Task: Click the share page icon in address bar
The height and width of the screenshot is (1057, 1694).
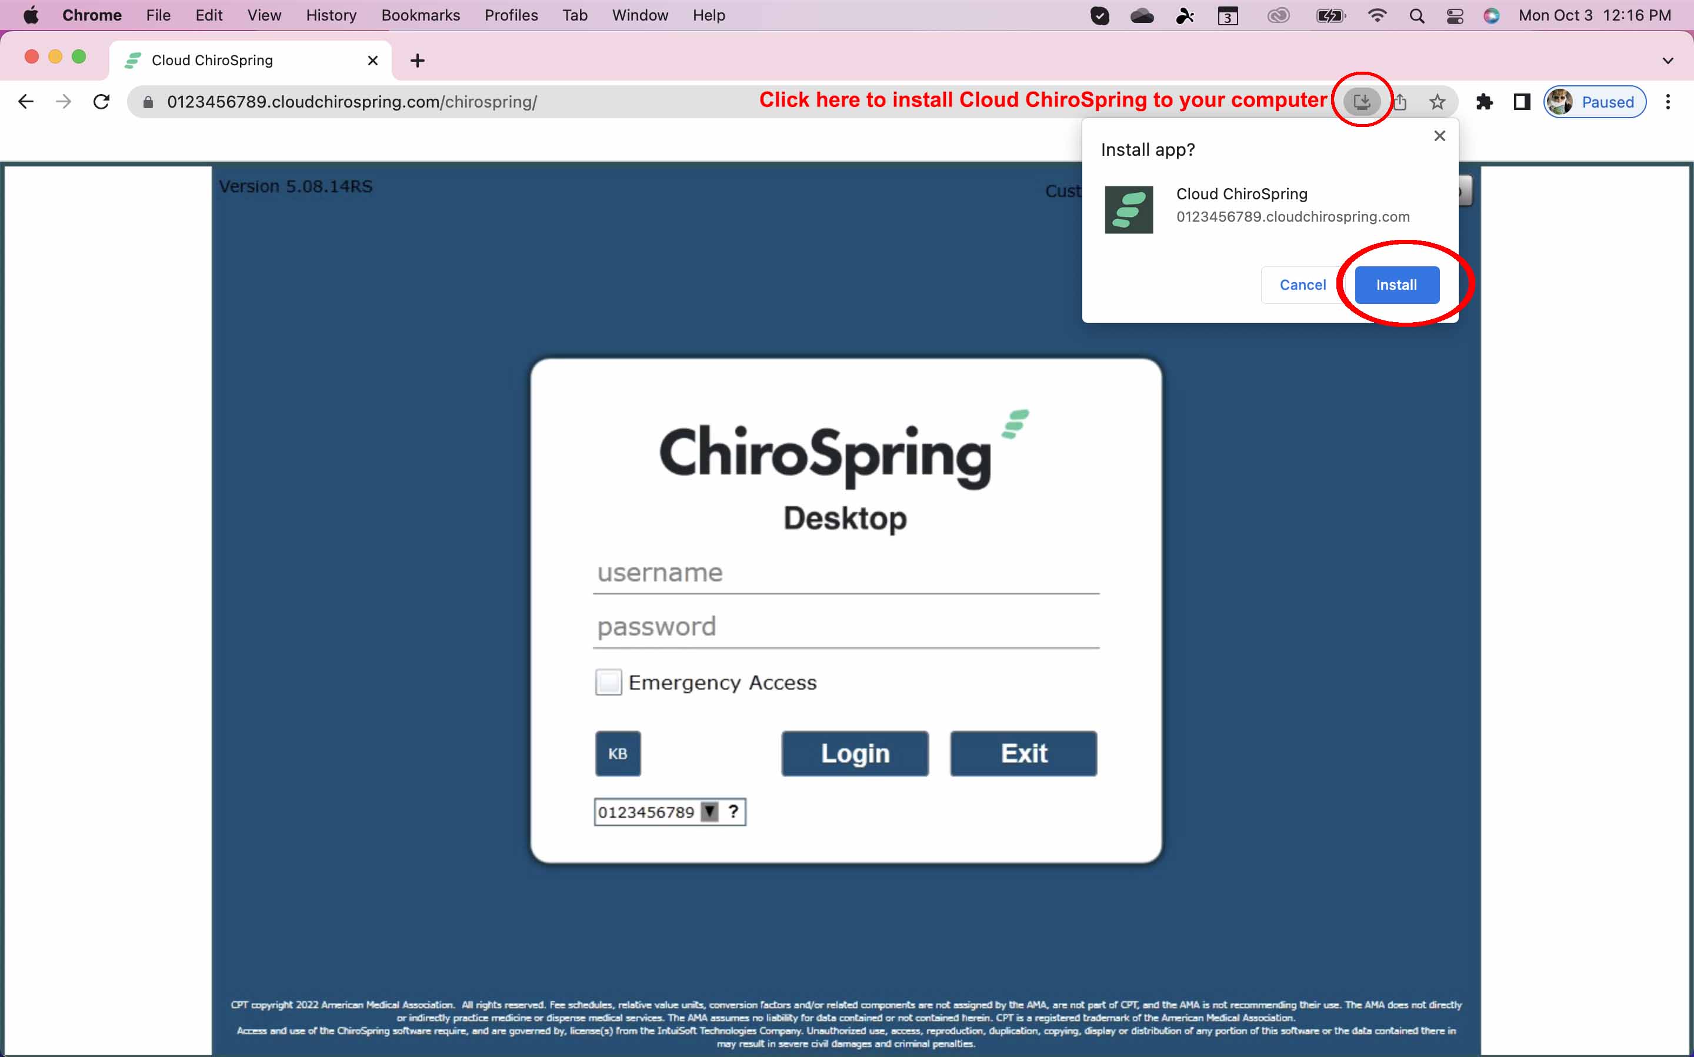Action: (1399, 102)
